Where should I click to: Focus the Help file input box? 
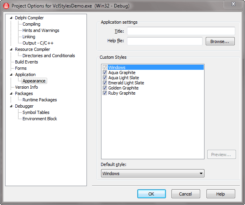click(164, 41)
